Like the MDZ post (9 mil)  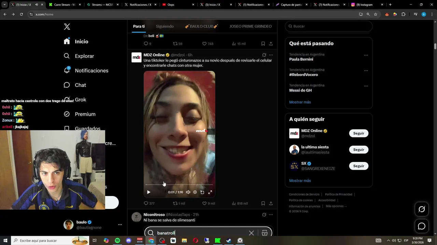point(209,203)
